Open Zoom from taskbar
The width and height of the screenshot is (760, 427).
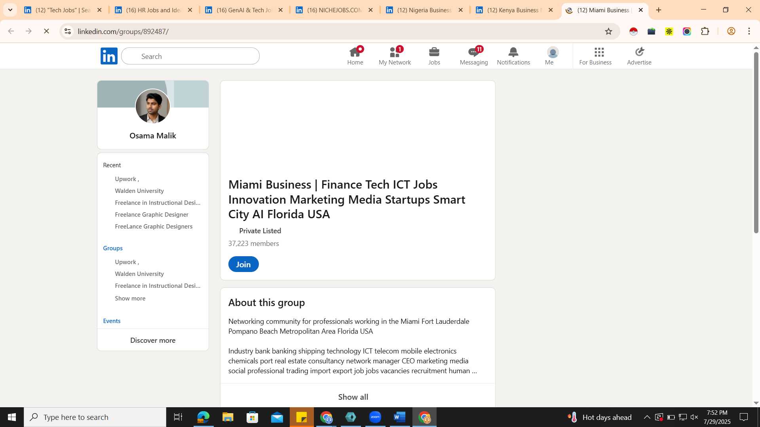375,417
